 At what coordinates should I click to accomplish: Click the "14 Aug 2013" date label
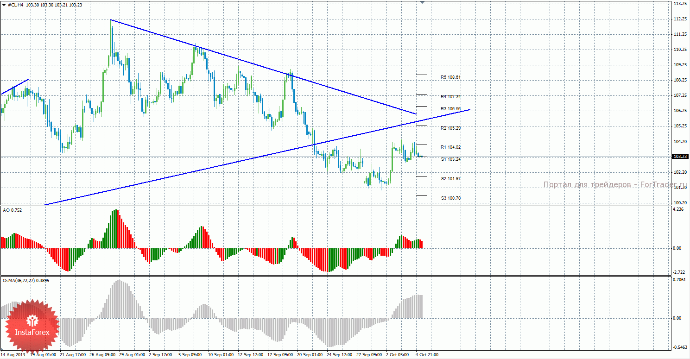(14, 355)
